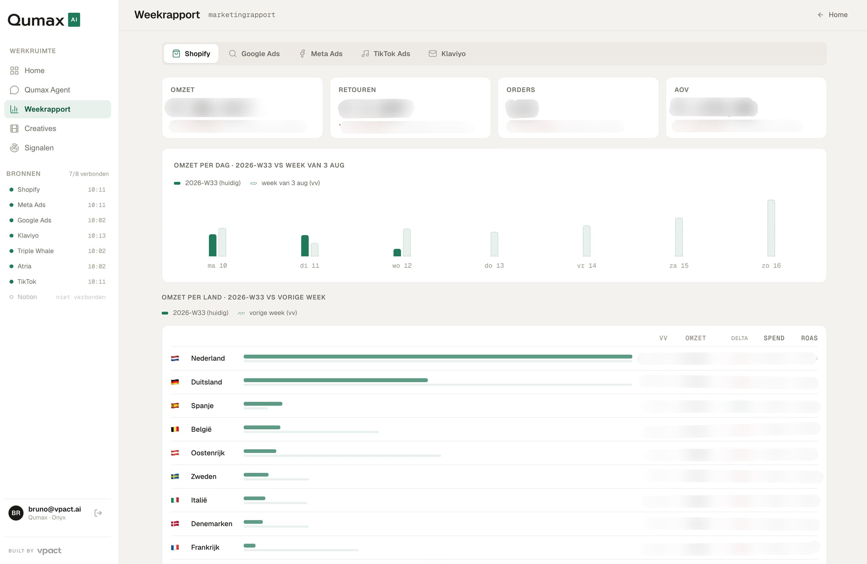Click the Duitsland revenue bar
This screenshot has height=564, width=867.
pos(335,381)
